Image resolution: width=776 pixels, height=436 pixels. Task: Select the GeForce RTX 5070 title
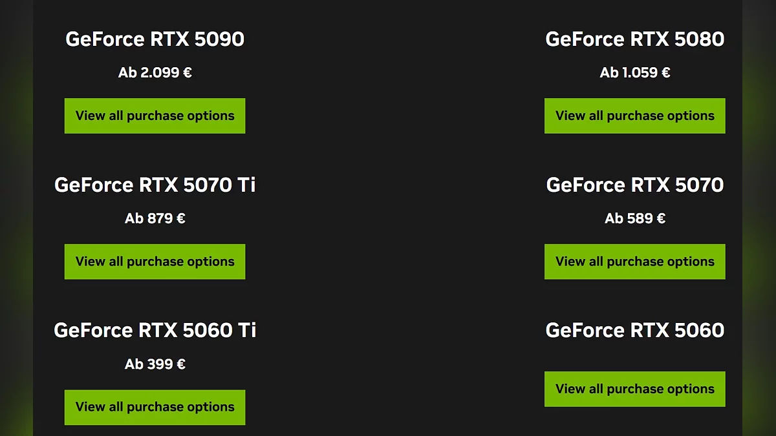click(634, 185)
